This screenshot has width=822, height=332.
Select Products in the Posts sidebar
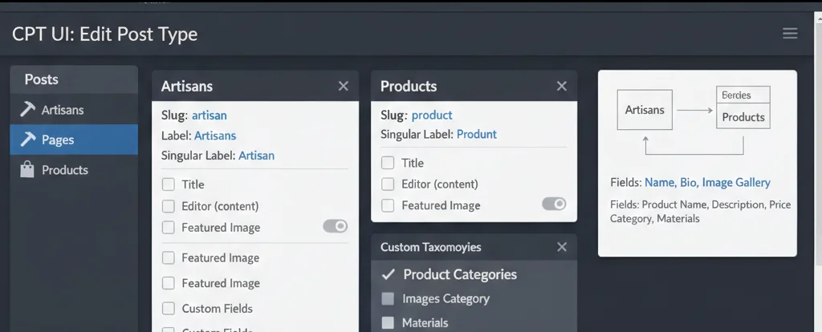click(x=74, y=170)
